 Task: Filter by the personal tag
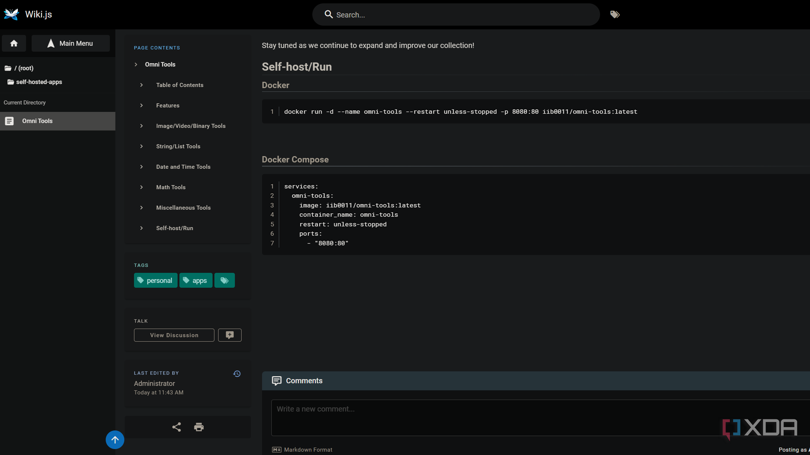pyautogui.click(x=156, y=280)
